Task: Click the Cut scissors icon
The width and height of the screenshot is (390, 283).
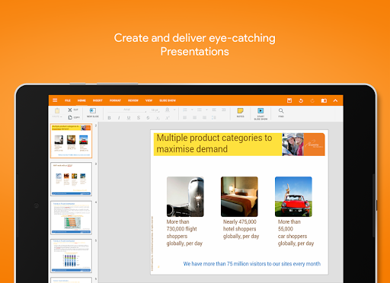Action: pos(70,110)
